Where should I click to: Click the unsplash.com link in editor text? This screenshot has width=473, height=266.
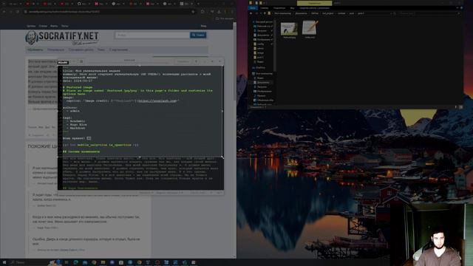point(157,100)
